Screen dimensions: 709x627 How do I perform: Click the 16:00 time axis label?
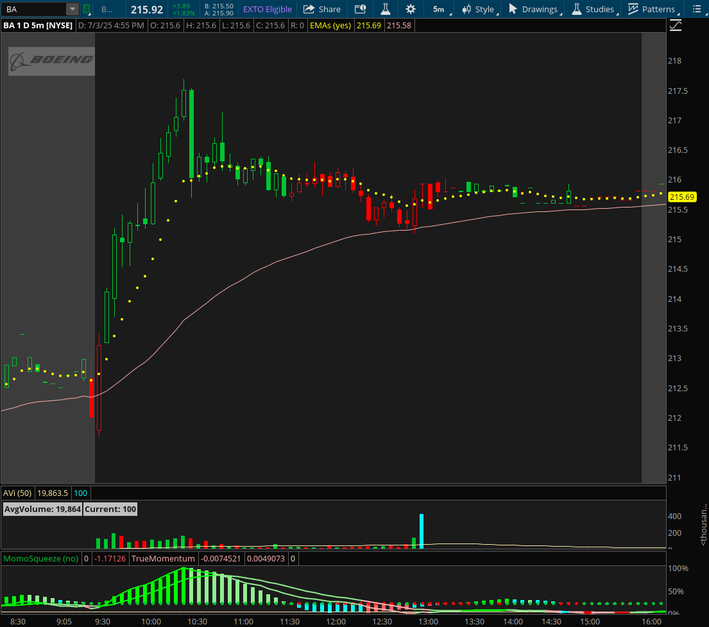[x=652, y=622]
